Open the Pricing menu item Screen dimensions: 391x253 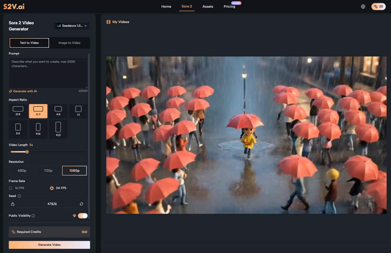click(x=229, y=6)
